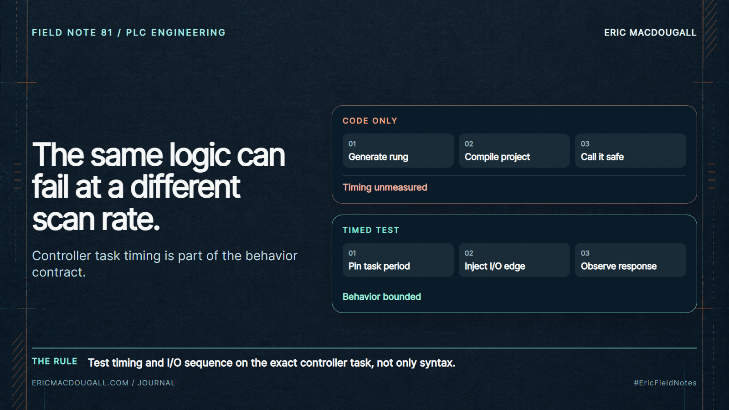Click the 'THE RULE' label
This screenshot has width=729, height=410.
55,361
